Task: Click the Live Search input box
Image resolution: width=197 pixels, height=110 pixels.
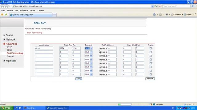Action: pos(176,6)
